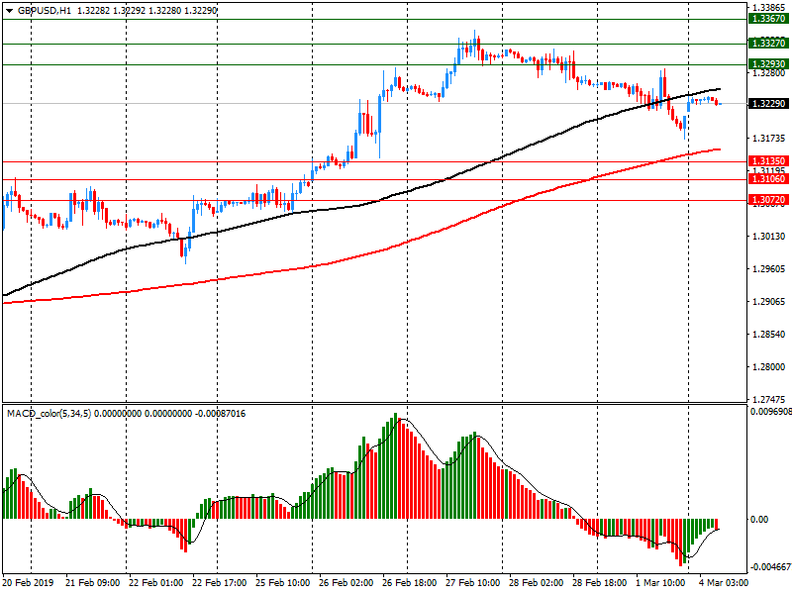Click the green 1.33670 price level label
Screen dimensions: 792x594
[768, 19]
